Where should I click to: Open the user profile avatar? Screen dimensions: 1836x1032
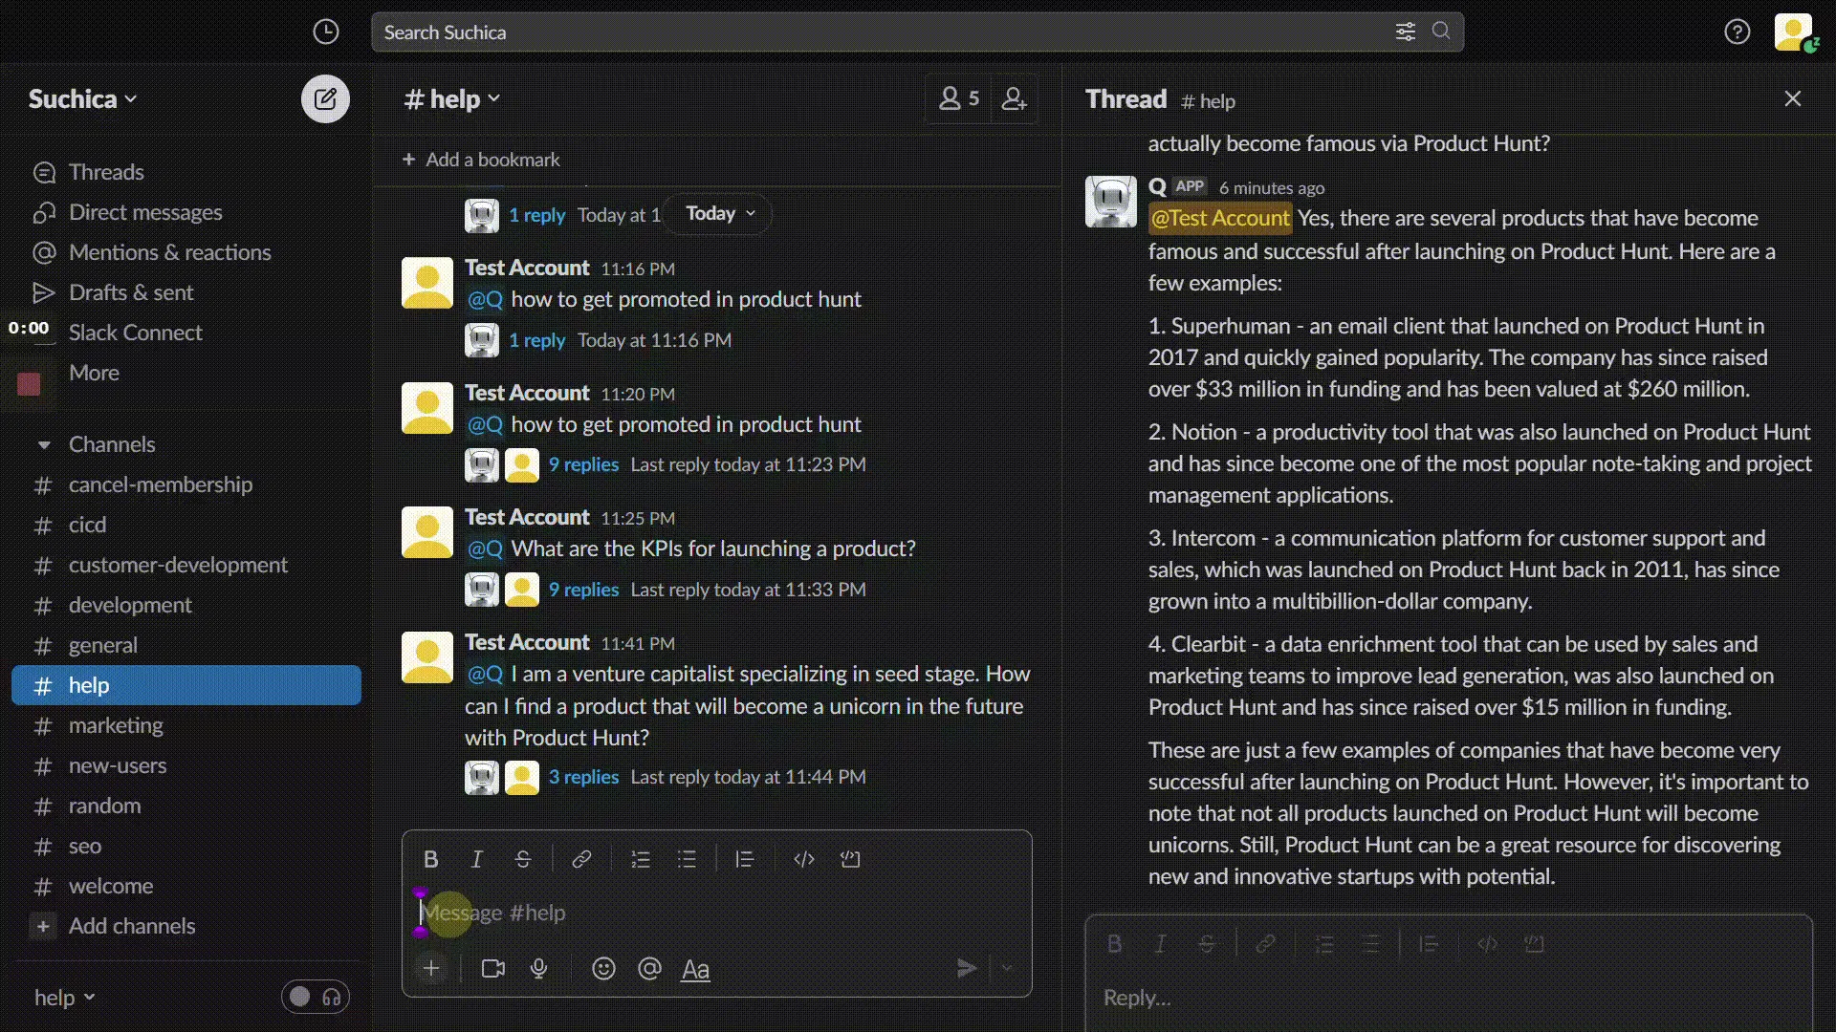[x=1794, y=32]
